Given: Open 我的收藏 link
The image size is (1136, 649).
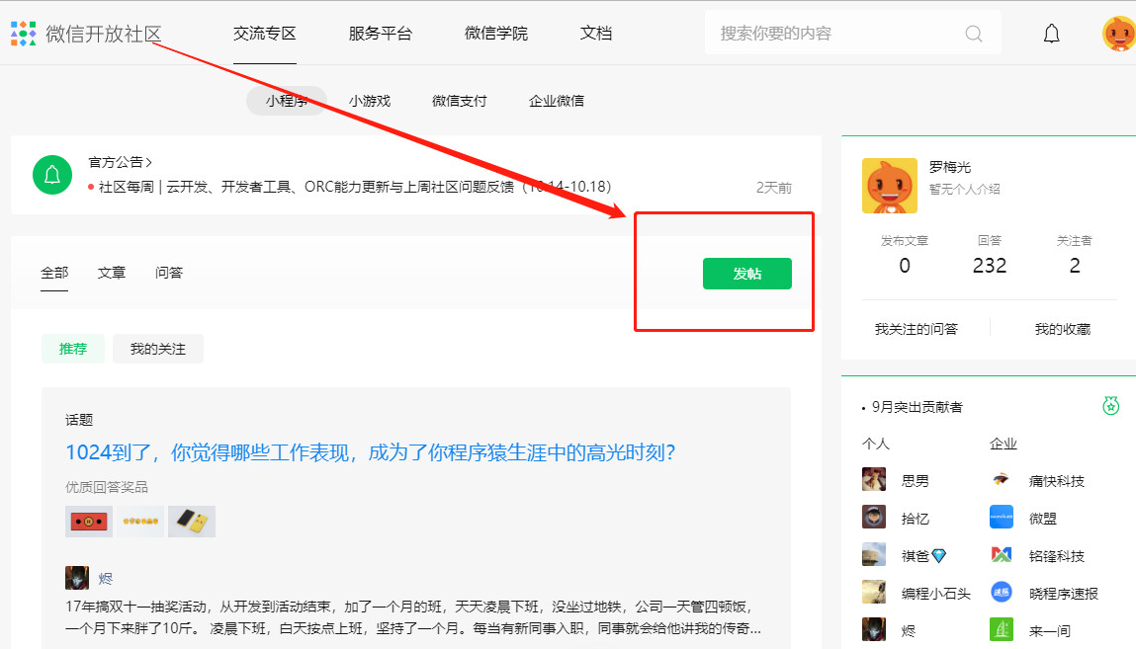Looking at the screenshot, I should [x=1063, y=329].
